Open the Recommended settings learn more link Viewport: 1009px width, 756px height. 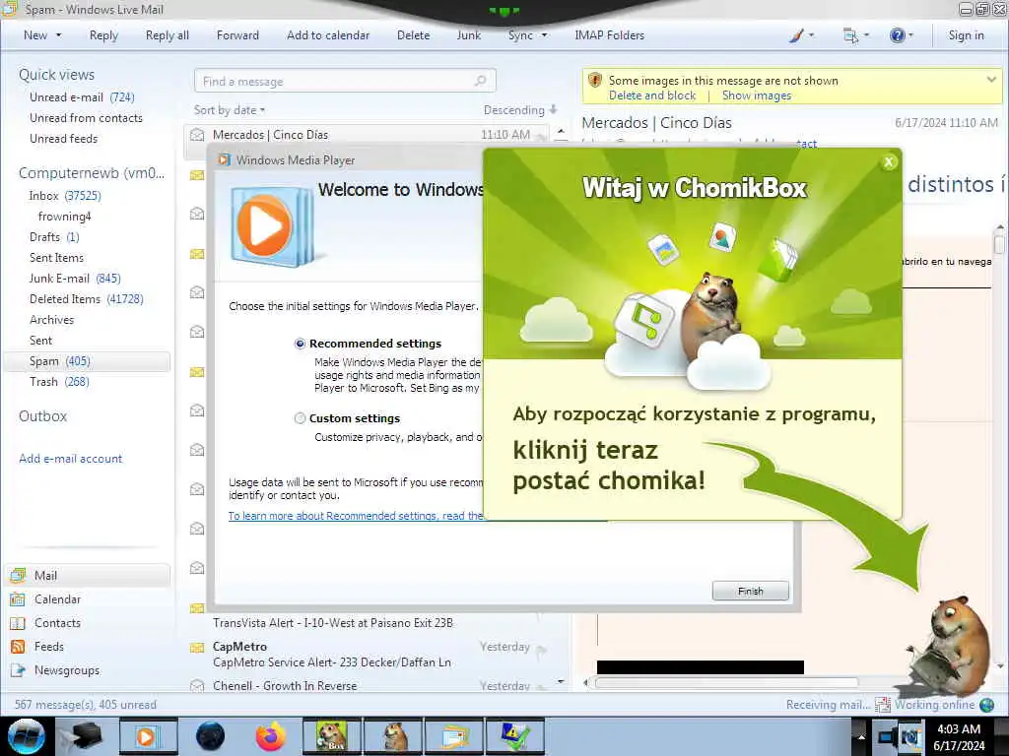356,516
